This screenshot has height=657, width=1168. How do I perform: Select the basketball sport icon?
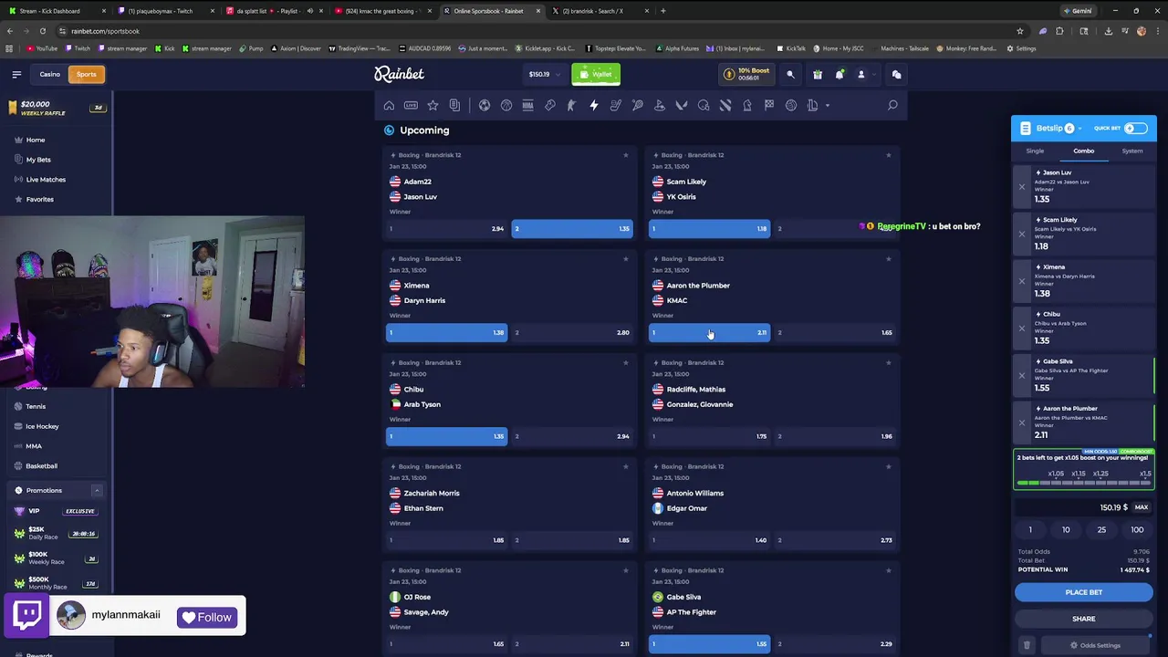pos(506,106)
